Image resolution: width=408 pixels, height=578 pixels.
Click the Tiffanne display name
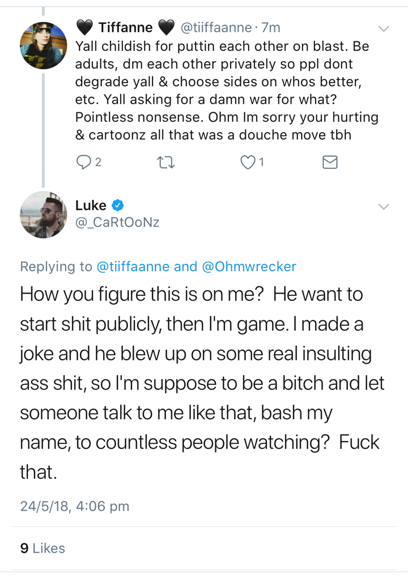pyautogui.click(x=125, y=28)
